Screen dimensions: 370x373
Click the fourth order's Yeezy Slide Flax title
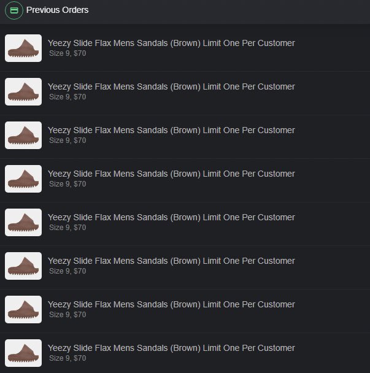coord(171,174)
